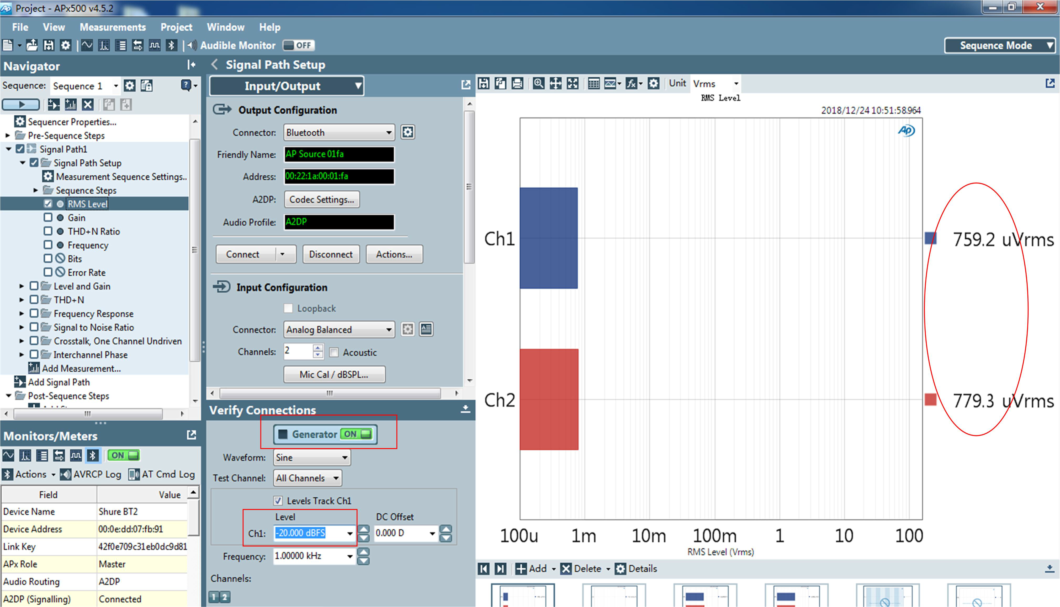Open the Project menu
Viewport: 1060px width, 607px height.
coord(176,27)
